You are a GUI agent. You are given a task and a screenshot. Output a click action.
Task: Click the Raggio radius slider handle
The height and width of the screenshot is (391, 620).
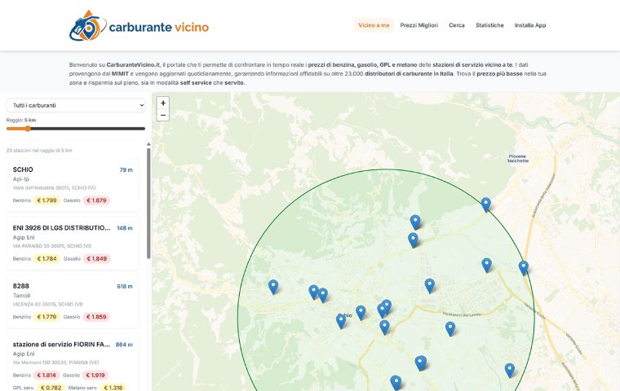[28, 129]
